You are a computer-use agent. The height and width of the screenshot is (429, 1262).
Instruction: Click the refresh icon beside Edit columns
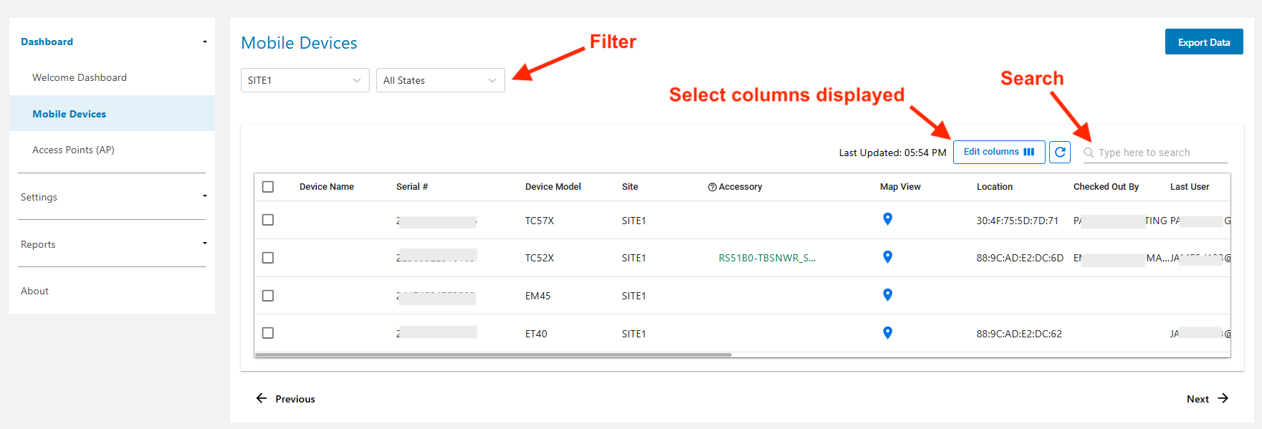coord(1059,152)
